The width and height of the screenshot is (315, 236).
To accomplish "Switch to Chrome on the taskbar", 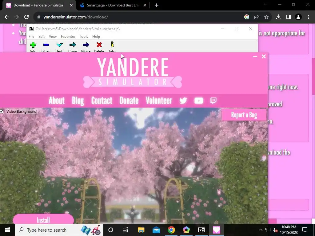I will coord(171,230).
